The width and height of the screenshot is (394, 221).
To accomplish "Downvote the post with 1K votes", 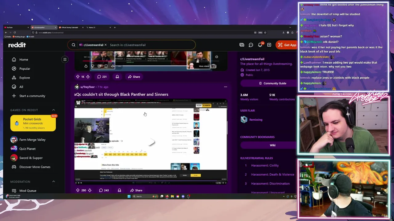I will point(88,77).
